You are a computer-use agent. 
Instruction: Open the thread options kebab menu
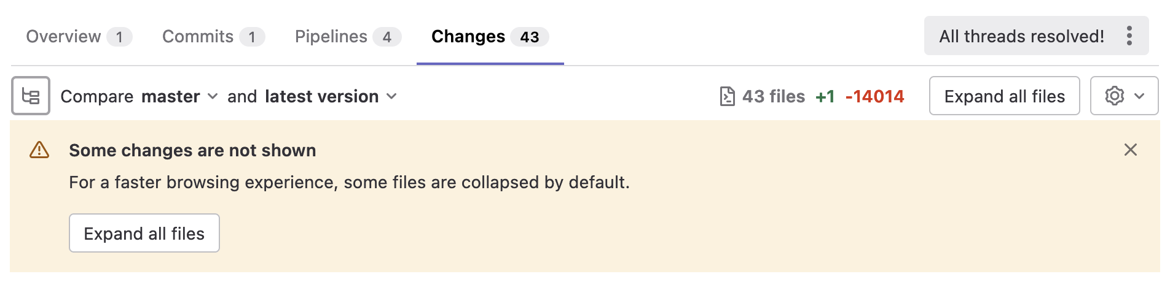point(1129,36)
